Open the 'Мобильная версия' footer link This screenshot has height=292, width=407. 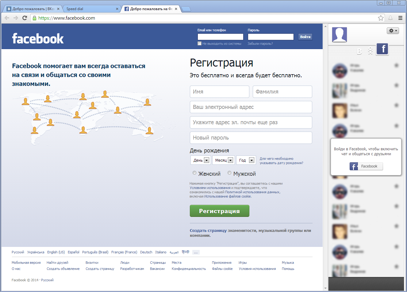[26, 263]
